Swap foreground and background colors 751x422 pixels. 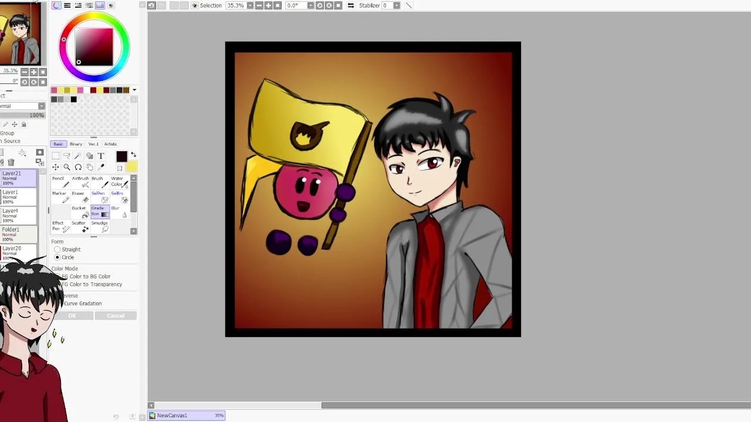pyautogui.click(x=133, y=154)
